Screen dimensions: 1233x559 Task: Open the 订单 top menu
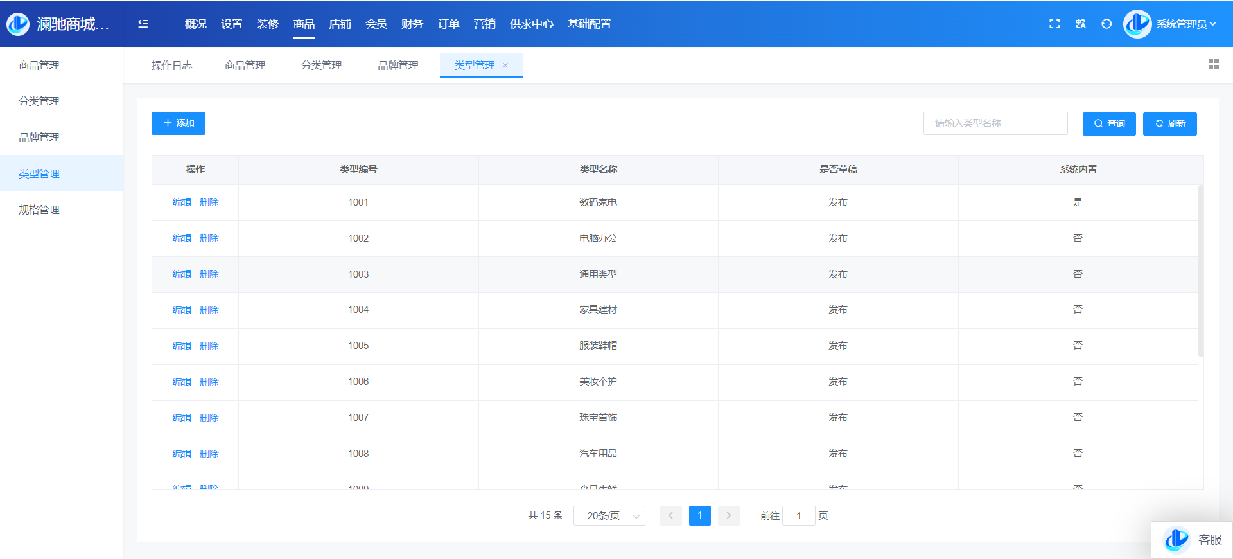point(448,24)
